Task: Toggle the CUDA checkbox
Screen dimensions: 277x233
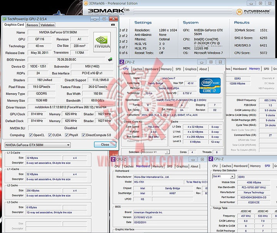Action: [50, 135]
